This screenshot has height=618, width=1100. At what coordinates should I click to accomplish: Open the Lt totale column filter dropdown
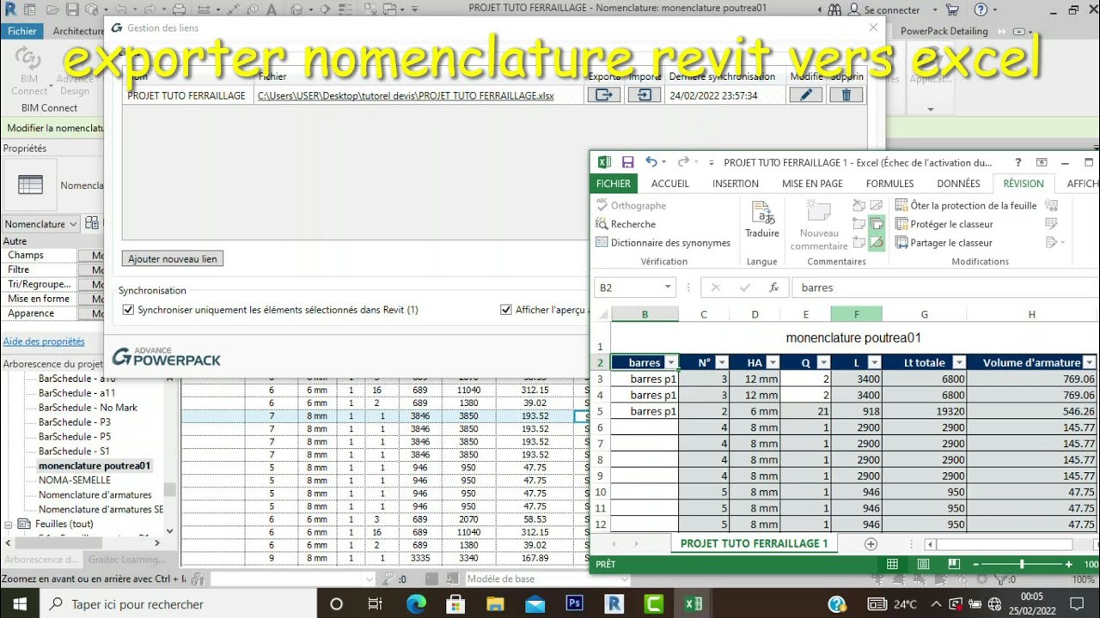tap(959, 363)
